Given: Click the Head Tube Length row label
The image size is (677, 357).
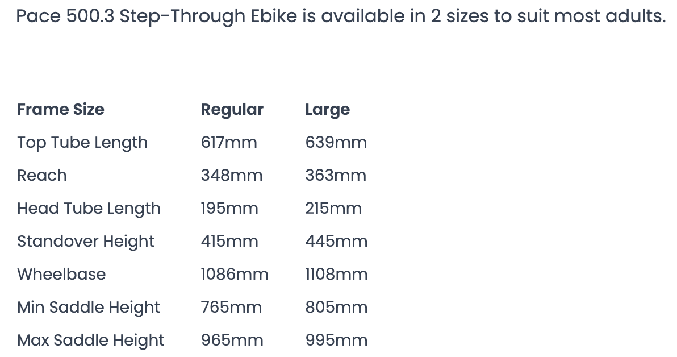Looking at the screenshot, I should click(89, 208).
